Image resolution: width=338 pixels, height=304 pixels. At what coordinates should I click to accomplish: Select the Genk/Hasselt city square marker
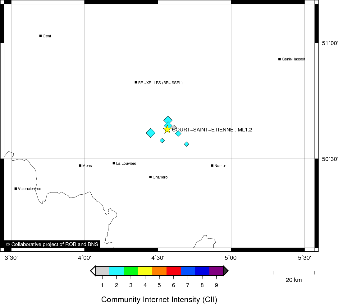(280, 59)
